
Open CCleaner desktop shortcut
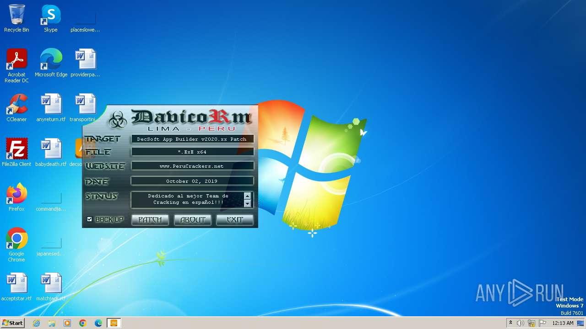pos(16,108)
